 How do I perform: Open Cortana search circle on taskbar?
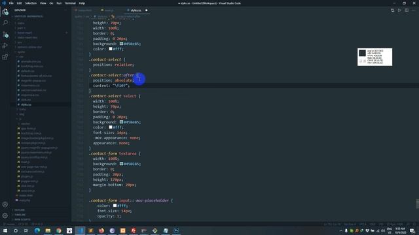pos(16,230)
